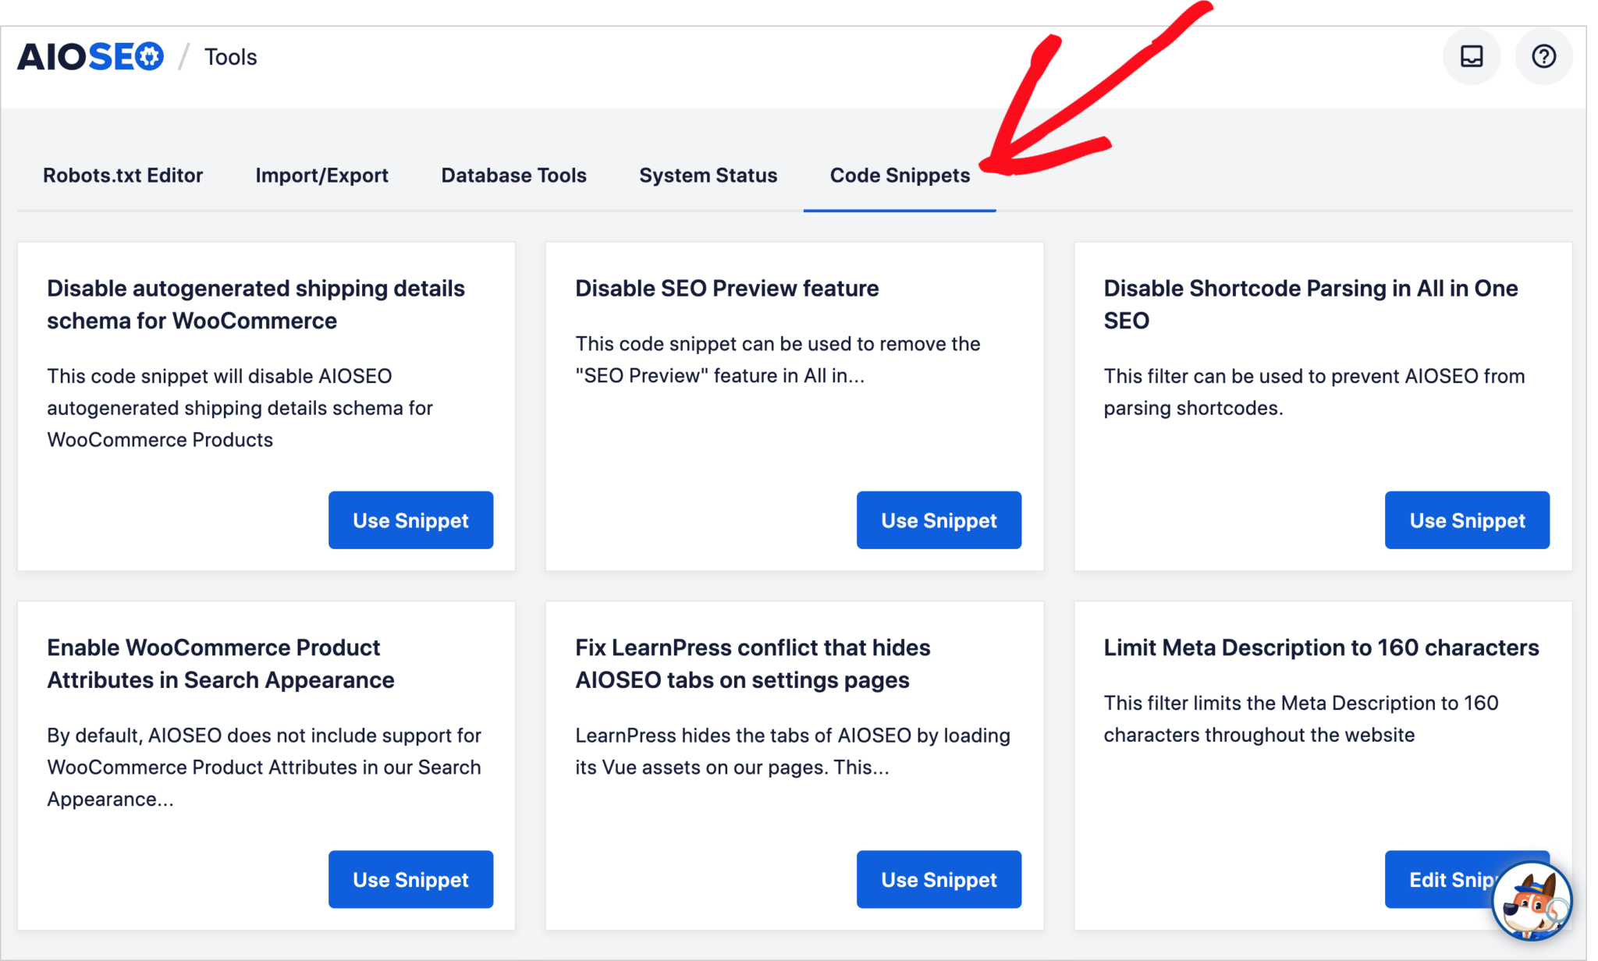Click description 'LearnPress hides the tabs of AIOSEO'
1598x961 pixels.
coord(793,751)
